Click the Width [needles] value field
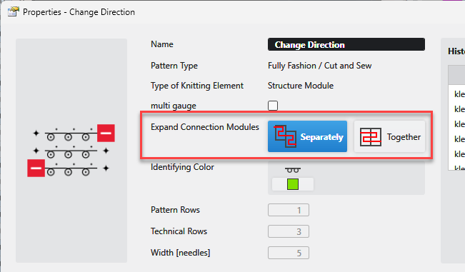Screen dimensions: 465x272 (x=289, y=253)
